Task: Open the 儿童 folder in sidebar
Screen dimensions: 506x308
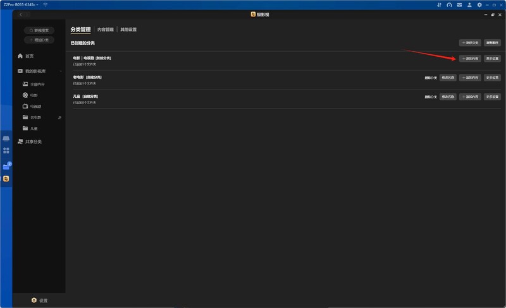Action: point(30,129)
